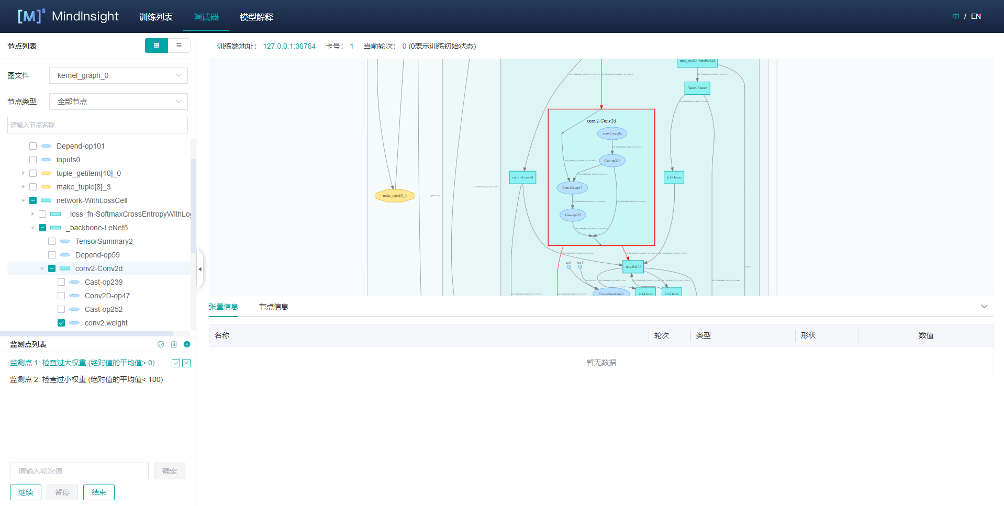
Task: Open the kernel_graph_0 graph file dropdown
Action: pos(118,75)
